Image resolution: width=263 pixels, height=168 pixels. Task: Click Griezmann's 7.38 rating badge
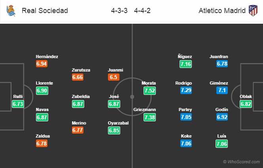click(149, 118)
